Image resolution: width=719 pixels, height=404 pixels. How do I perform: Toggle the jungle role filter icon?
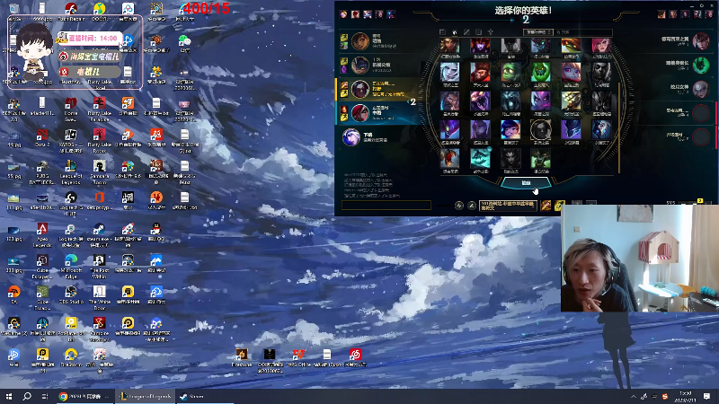click(x=455, y=32)
